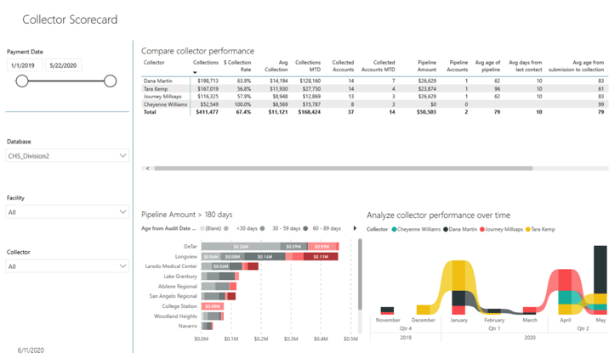609x358 pixels.
Task: Click the red April ribbon peak
Action: [565, 280]
